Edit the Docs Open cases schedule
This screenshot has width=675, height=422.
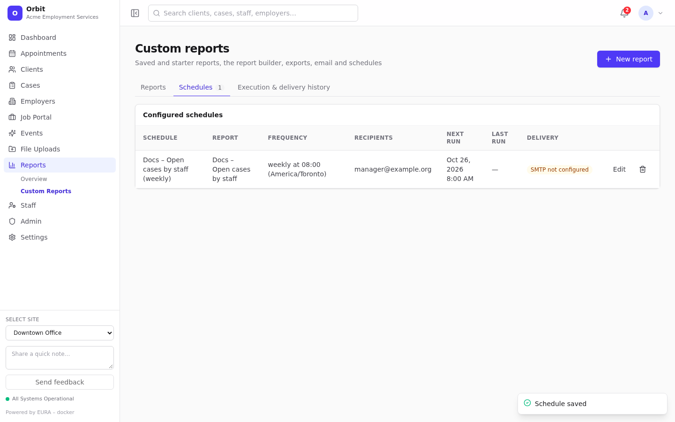tap(619, 169)
